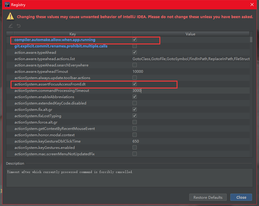Click the IntelliJ IDEA logo in title bar
Image resolution: width=259 pixels, height=206 pixels.
click(x=7, y=5)
